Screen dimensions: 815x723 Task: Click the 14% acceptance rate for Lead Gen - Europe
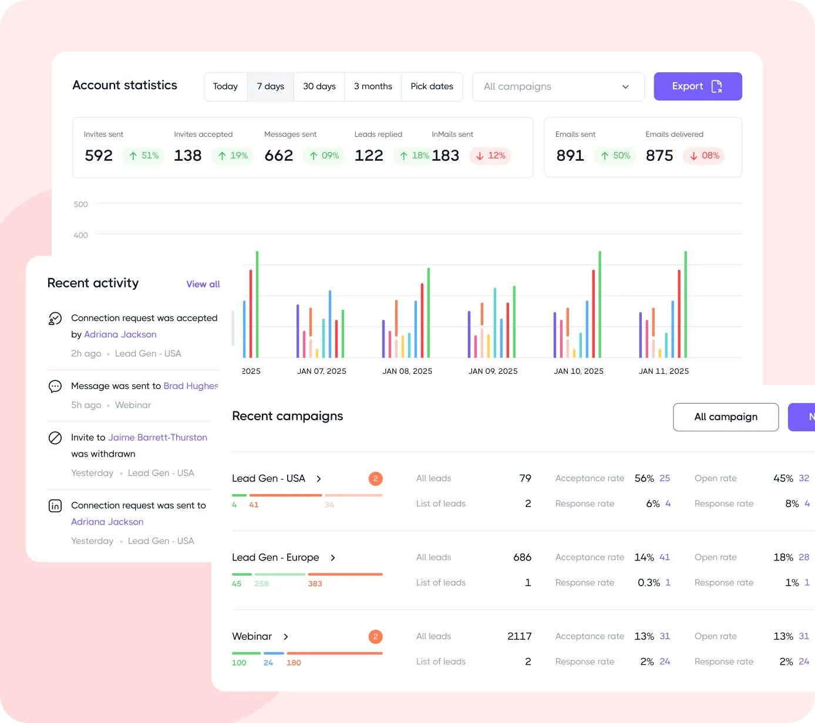coord(644,558)
